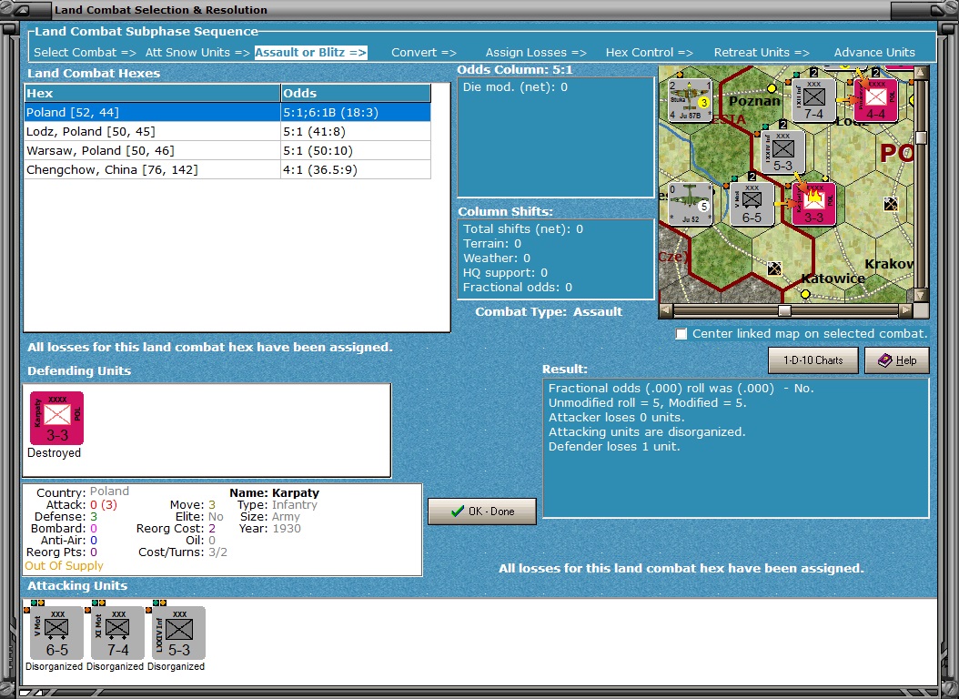Select the destroyed Karpaty 3-3 defending unit

click(x=57, y=419)
